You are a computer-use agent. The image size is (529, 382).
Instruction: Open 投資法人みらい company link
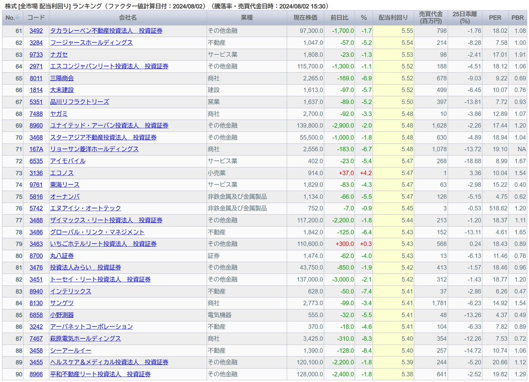coord(86,267)
